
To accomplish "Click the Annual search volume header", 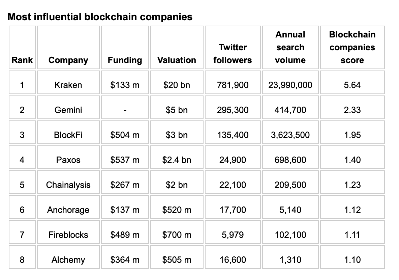I will pyautogui.click(x=290, y=47).
